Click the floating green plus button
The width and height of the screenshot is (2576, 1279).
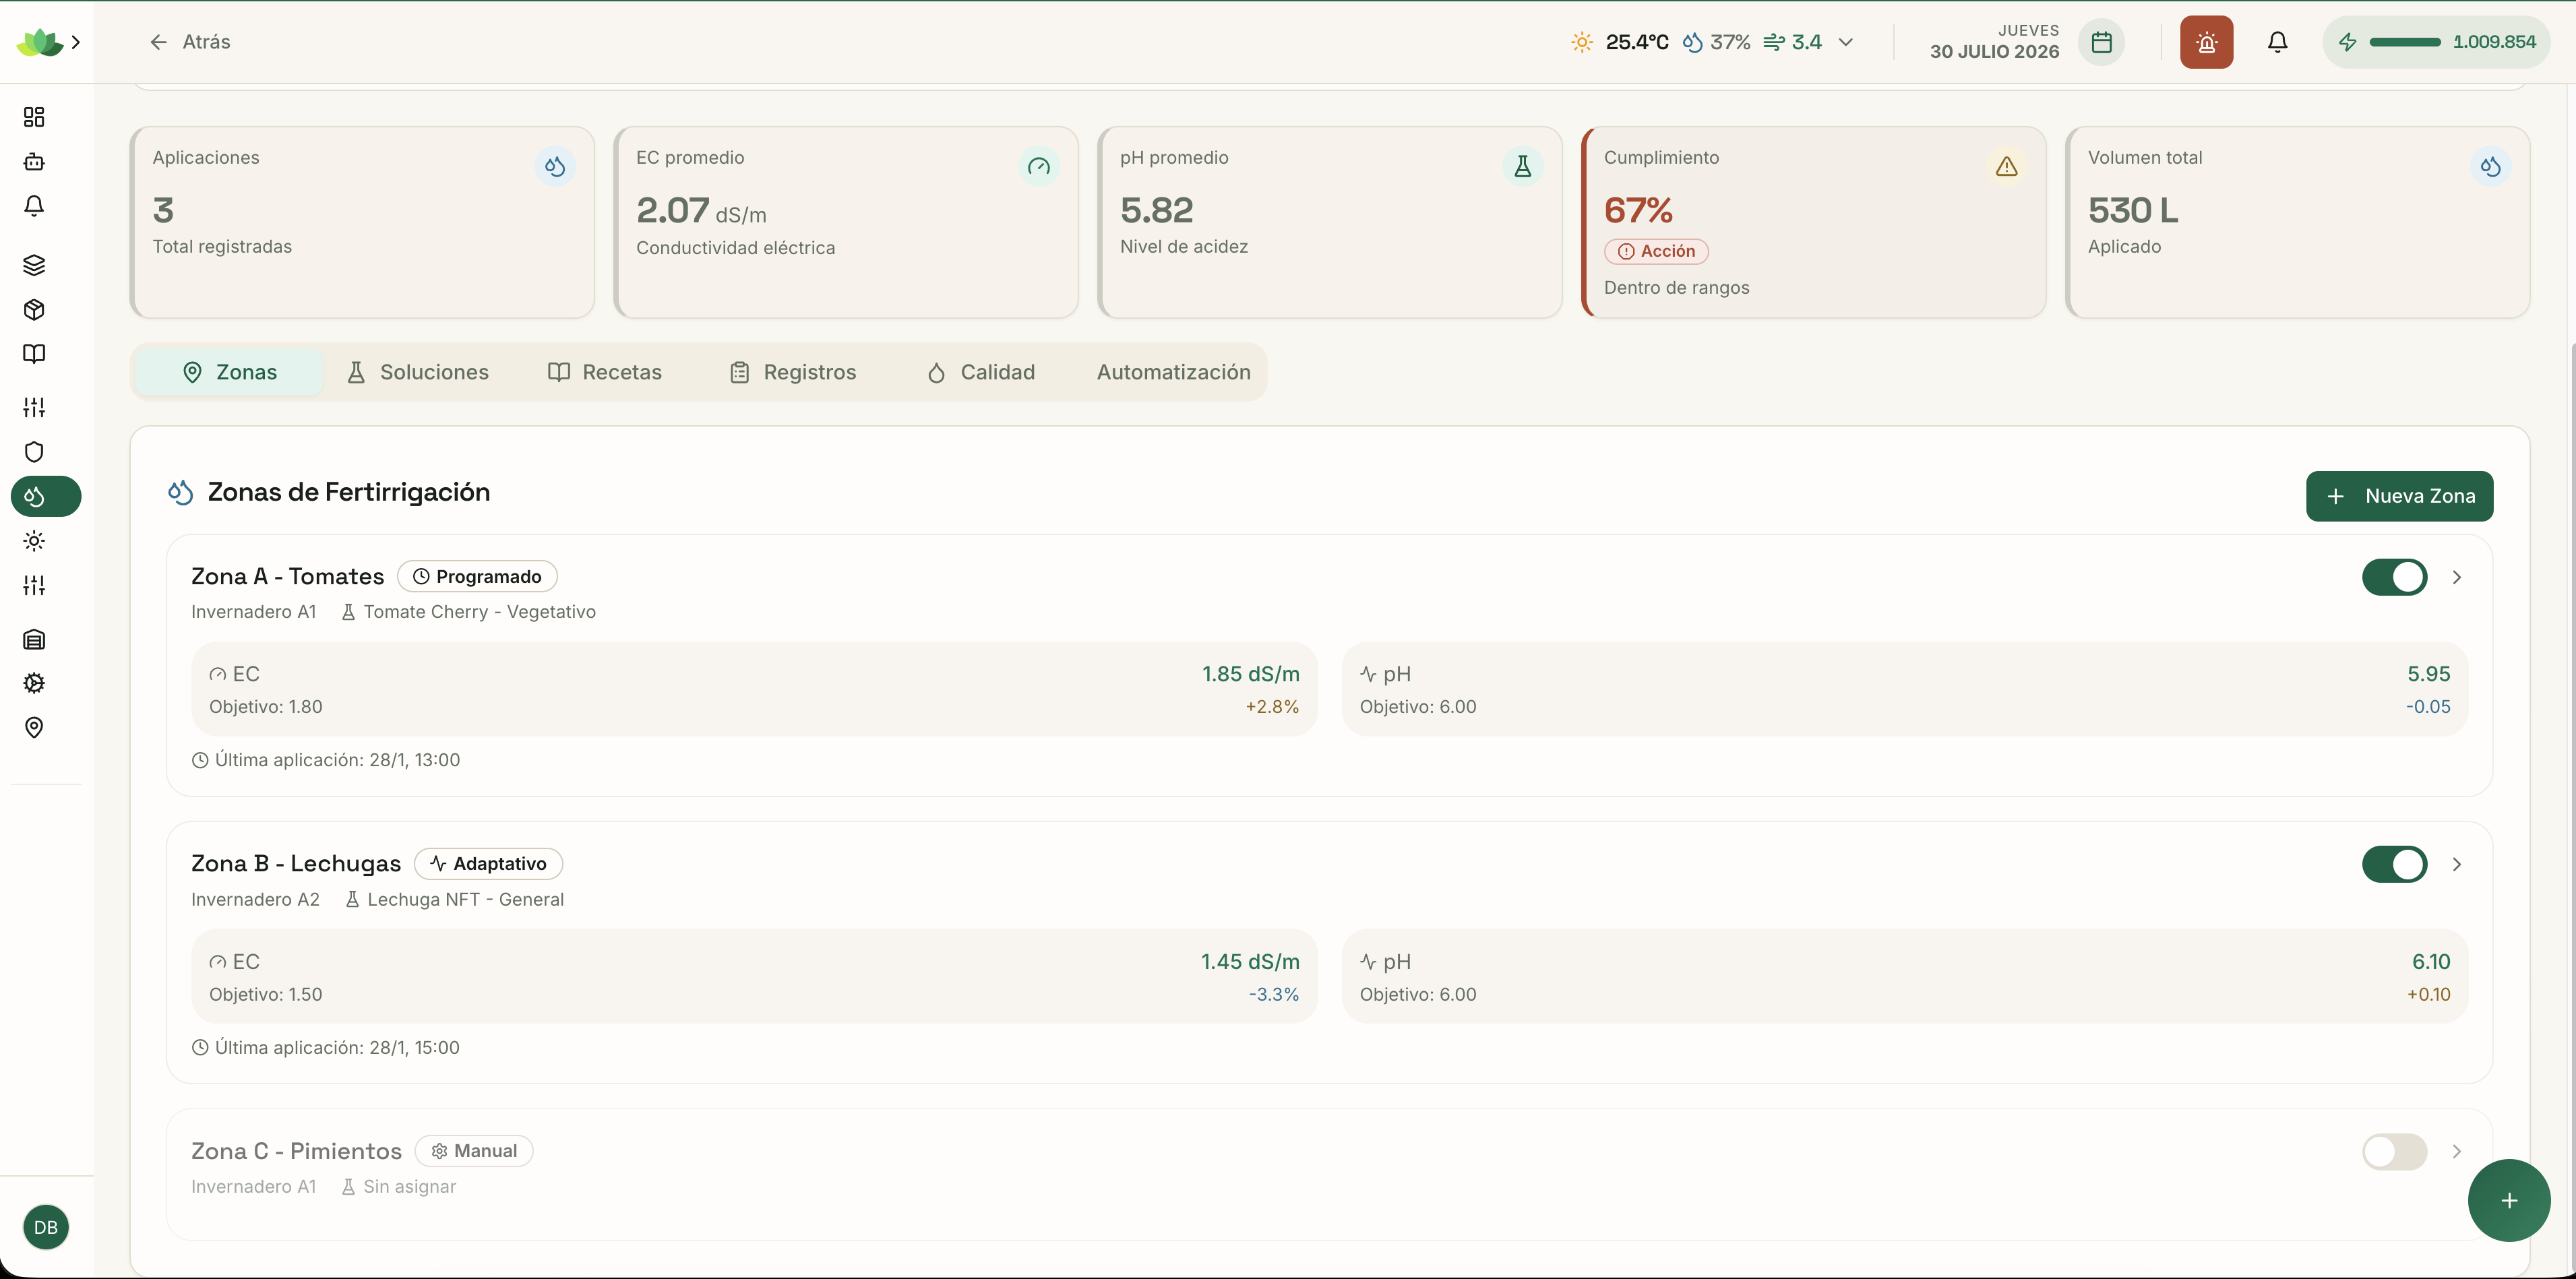click(x=2508, y=1200)
